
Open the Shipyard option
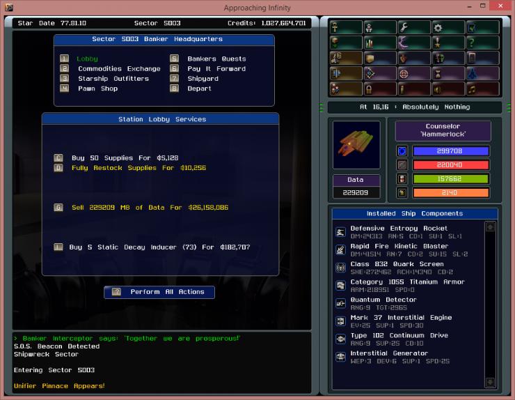(203, 79)
